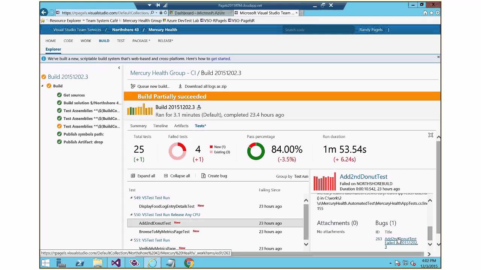Click retain build lock icon next to Build 20151202.3

199,107
